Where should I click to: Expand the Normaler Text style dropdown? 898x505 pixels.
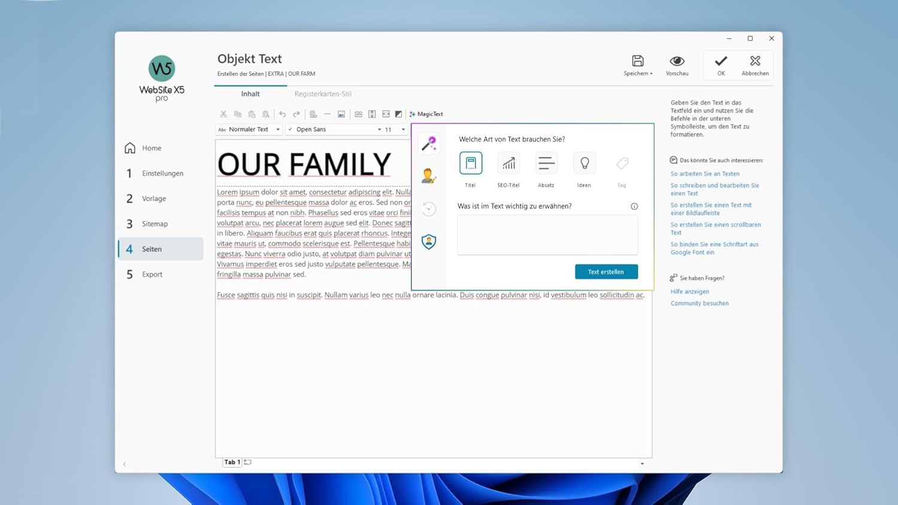point(248,129)
